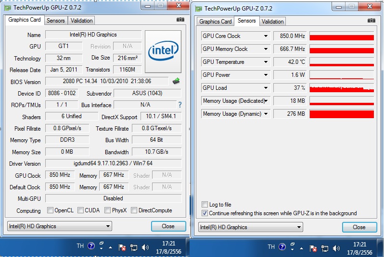384x257 pixels.
Task: Click the camera screenshot icon in the Sensors window
Action: point(371,21)
